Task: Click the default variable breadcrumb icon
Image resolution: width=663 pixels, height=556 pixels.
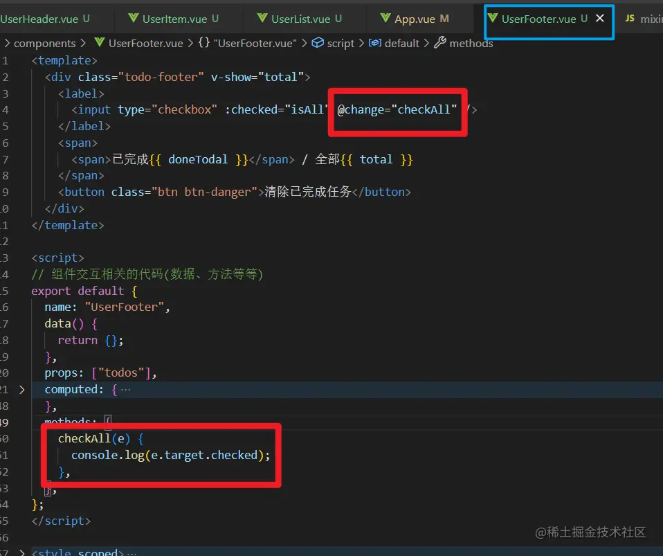Action: click(375, 43)
